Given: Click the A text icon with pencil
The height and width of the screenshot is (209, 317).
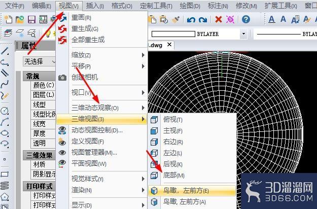Looking at the screenshot, I should pyautogui.click(x=307, y=20).
